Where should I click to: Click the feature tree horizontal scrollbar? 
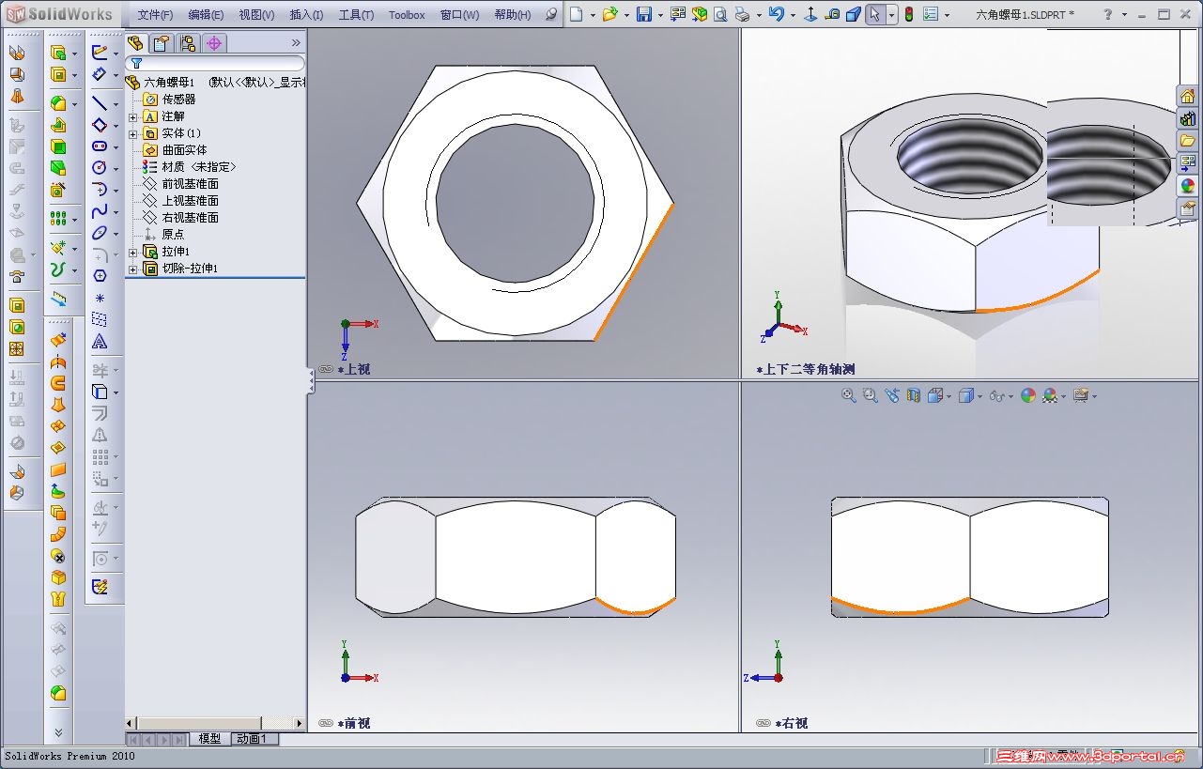click(216, 723)
